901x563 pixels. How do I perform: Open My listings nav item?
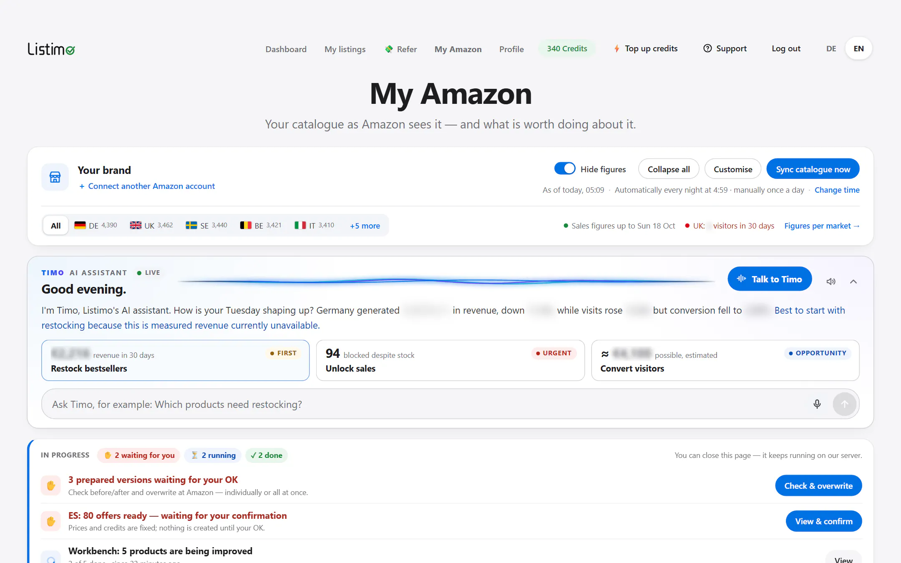coord(345,49)
